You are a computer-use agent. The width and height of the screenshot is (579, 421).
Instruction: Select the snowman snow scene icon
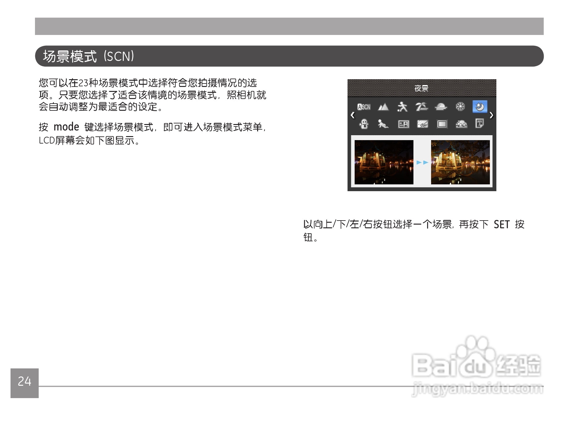point(364,124)
